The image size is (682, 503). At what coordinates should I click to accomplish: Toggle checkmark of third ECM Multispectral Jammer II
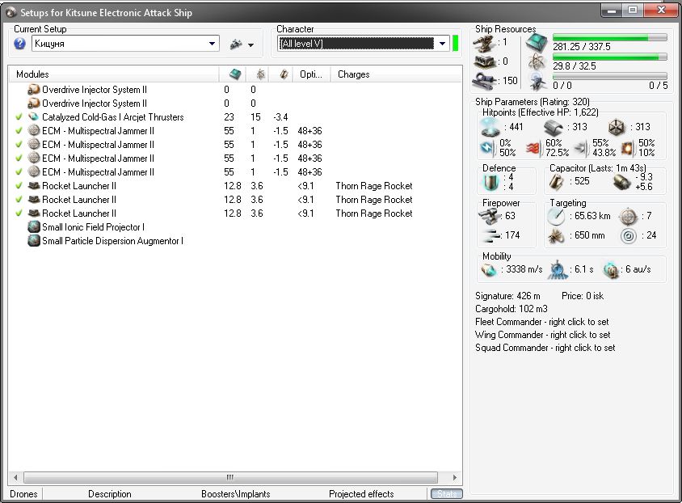(x=19, y=158)
